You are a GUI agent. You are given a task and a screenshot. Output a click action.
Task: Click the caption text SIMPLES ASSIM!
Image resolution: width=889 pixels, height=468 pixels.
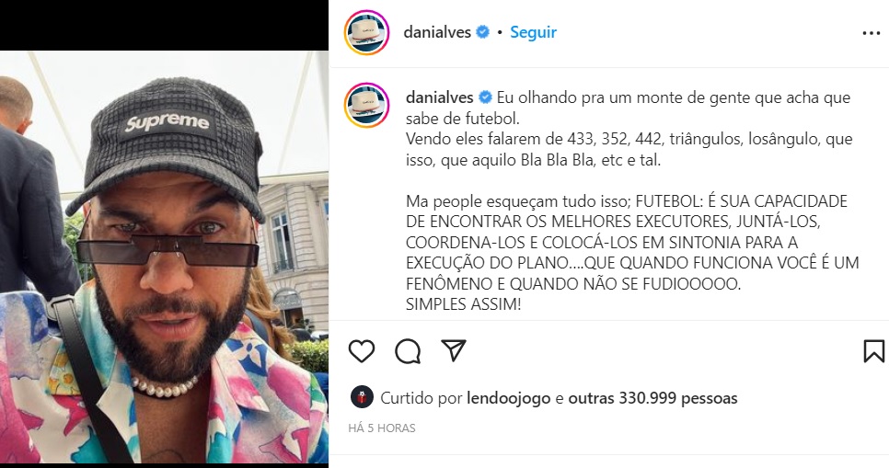463,304
